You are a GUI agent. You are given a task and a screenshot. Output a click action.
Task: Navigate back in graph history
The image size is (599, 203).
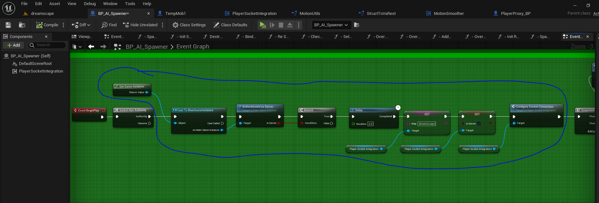tap(91, 47)
